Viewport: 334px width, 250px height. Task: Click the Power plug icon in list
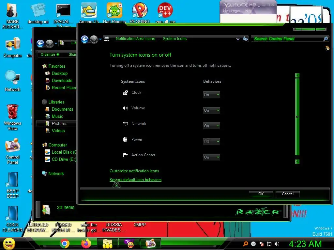[x=126, y=139]
